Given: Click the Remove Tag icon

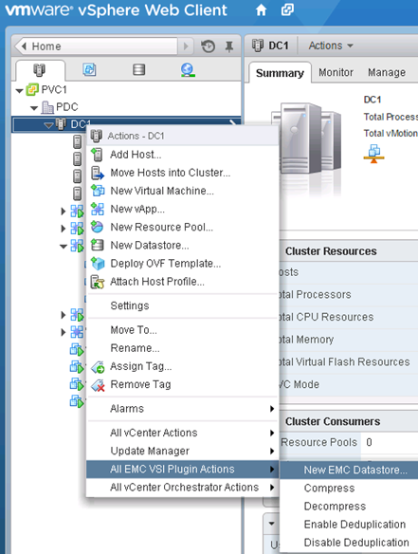Looking at the screenshot, I should (x=99, y=385).
